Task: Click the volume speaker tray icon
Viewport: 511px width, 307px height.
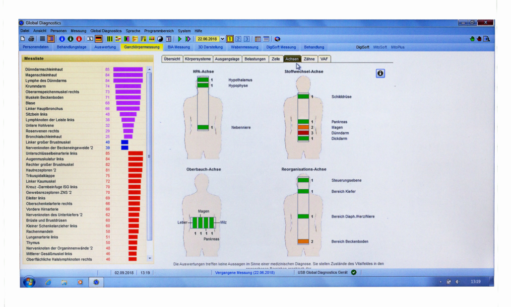Action: (x=457, y=282)
